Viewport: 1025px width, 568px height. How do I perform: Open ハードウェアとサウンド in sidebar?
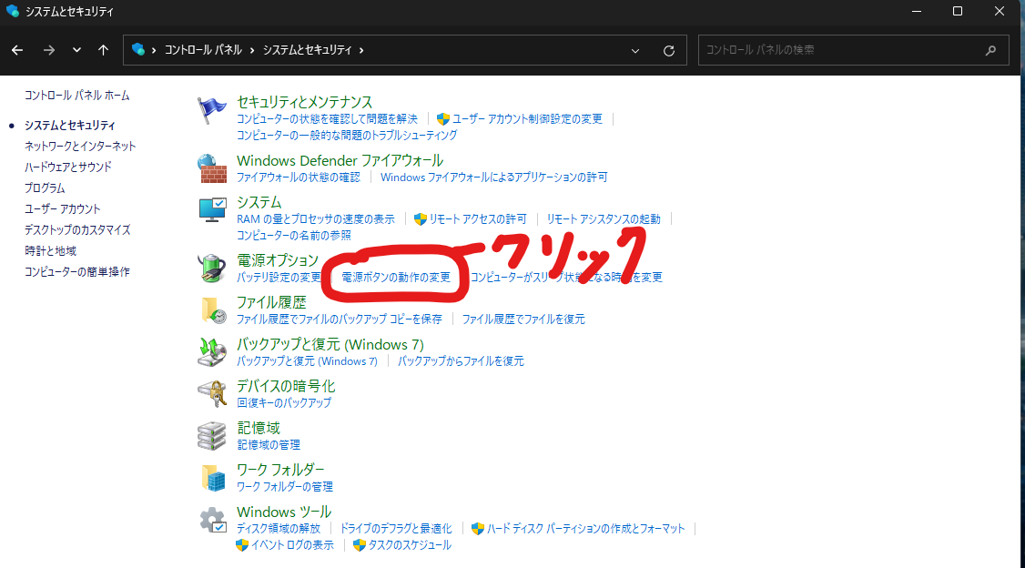(68, 167)
